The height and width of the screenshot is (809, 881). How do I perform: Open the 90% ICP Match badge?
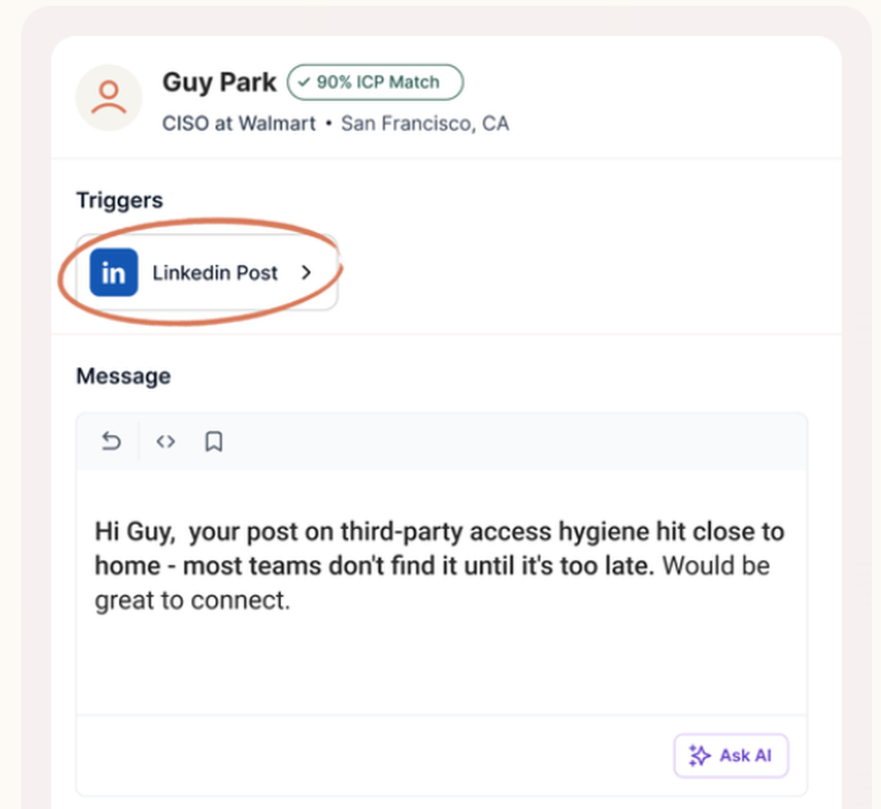tap(375, 83)
